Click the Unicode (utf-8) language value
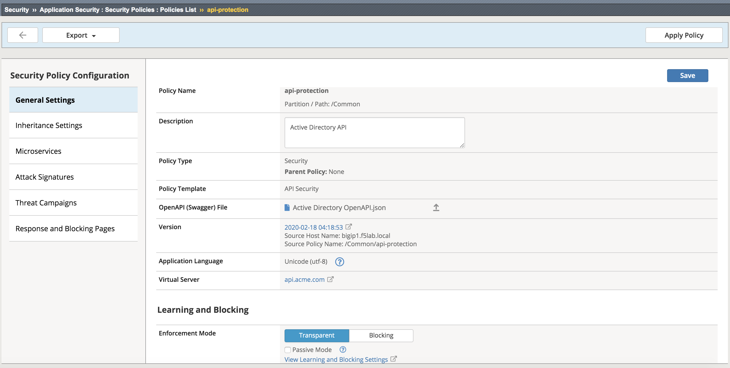The width and height of the screenshot is (730, 368). click(x=306, y=262)
